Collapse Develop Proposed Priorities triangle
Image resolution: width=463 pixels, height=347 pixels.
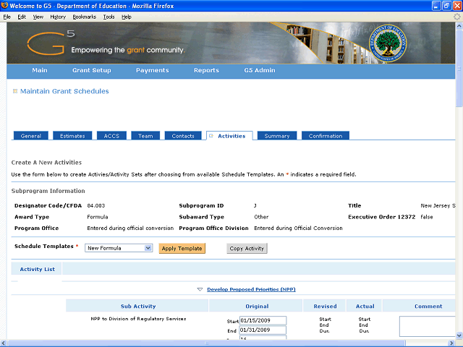point(200,289)
